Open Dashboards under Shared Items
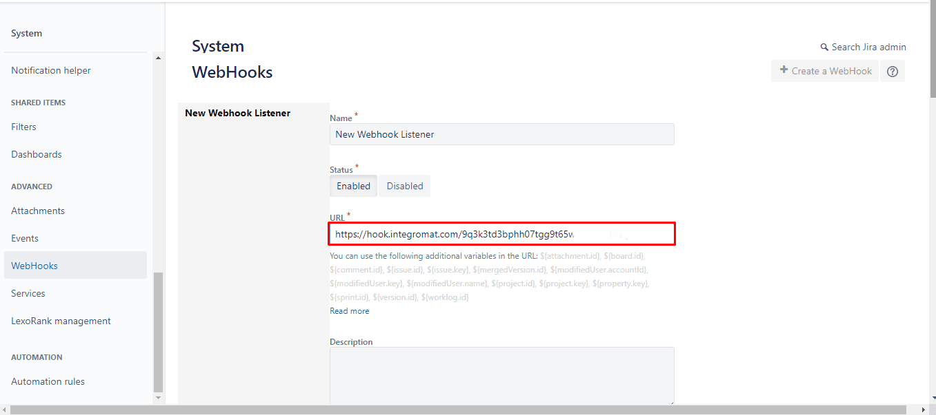936x415 pixels. click(37, 154)
